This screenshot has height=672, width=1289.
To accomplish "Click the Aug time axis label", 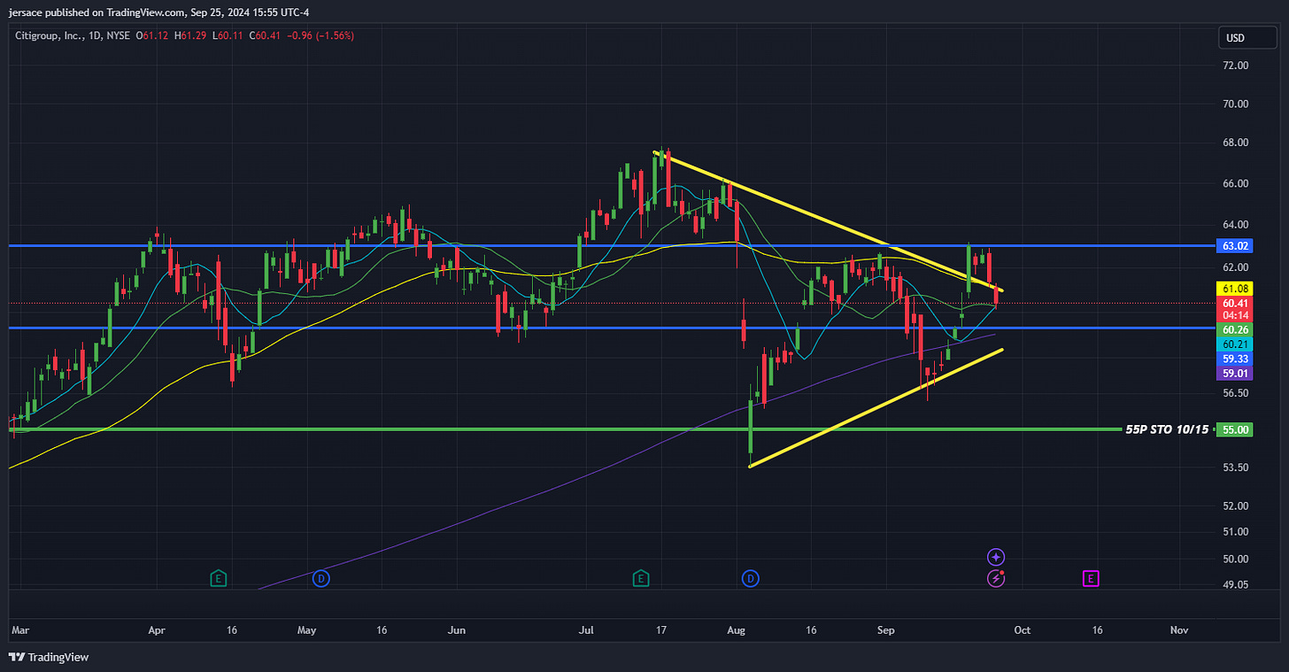I will 736,630.
